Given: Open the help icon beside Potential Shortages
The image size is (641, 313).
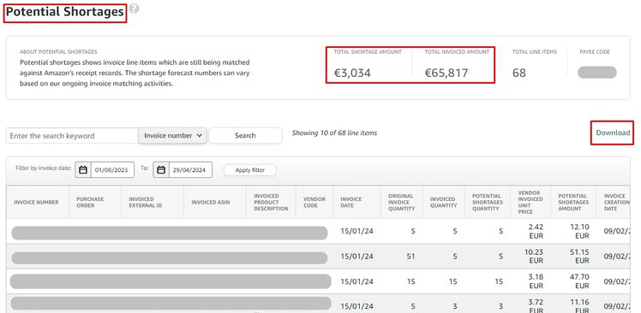Looking at the screenshot, I should click(134, 9).
